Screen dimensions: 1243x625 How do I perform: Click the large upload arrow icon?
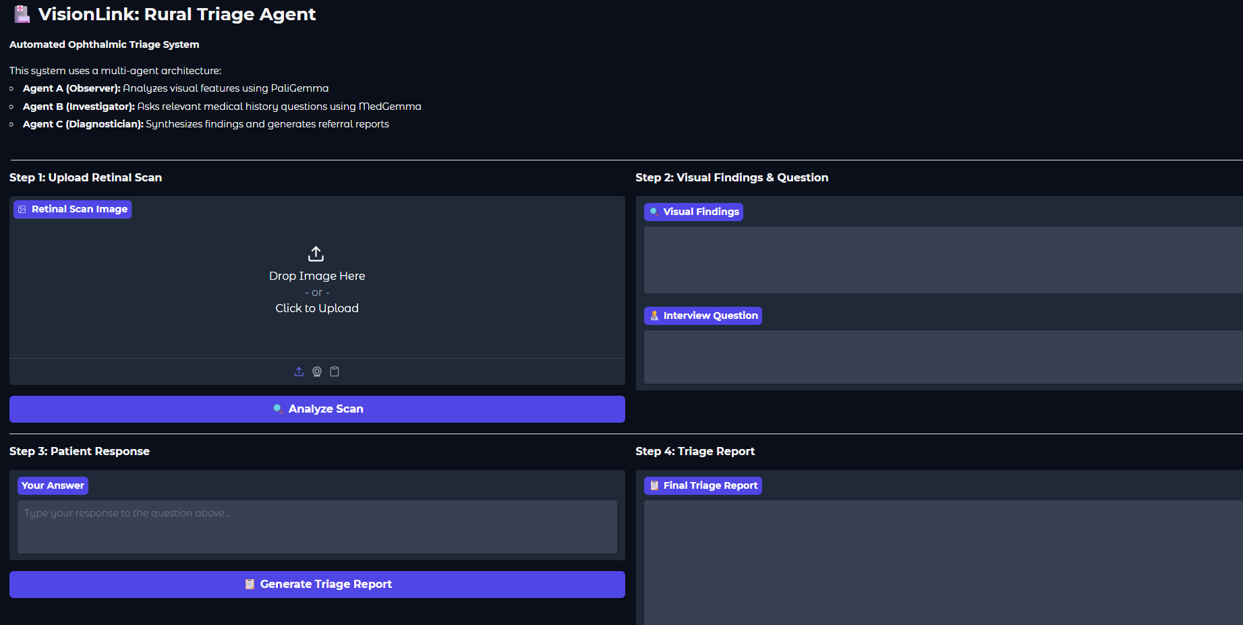[x=316, y=254]
